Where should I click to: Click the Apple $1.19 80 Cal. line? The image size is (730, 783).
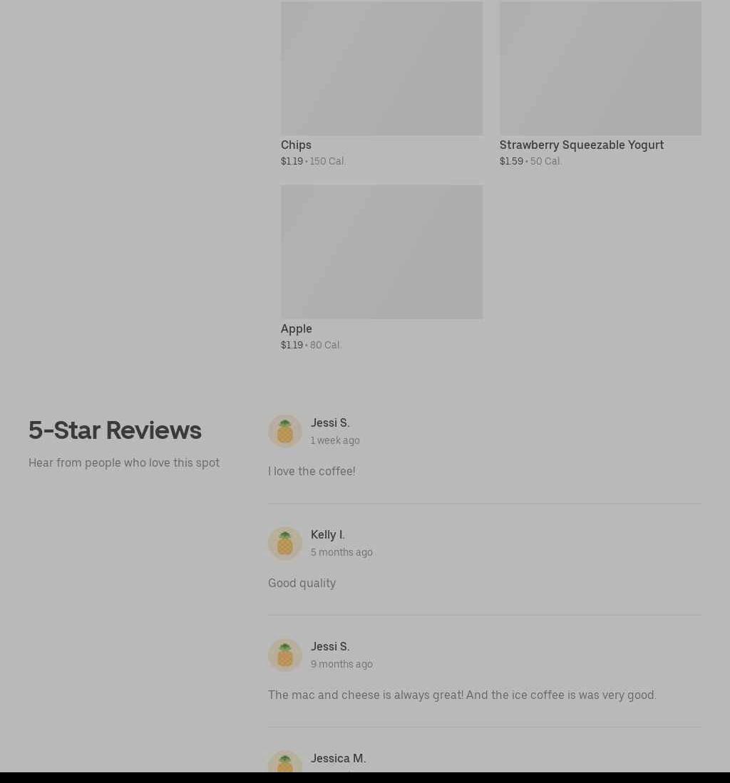tap(312, 345)
